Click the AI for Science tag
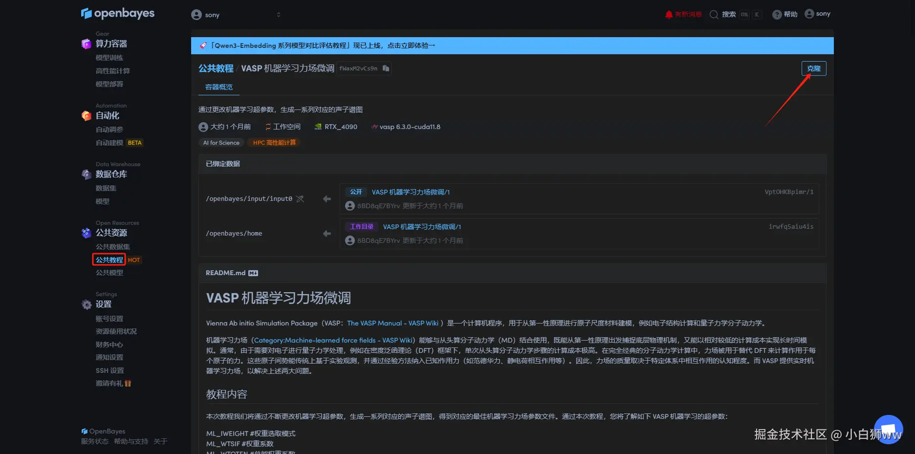 point(221,143)
